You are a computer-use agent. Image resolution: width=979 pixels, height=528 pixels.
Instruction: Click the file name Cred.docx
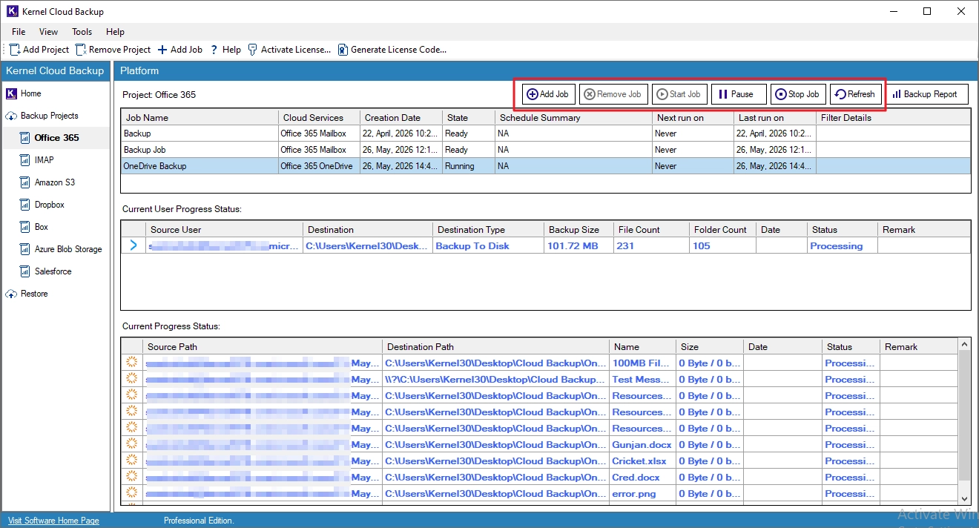(x=636, y=478)
